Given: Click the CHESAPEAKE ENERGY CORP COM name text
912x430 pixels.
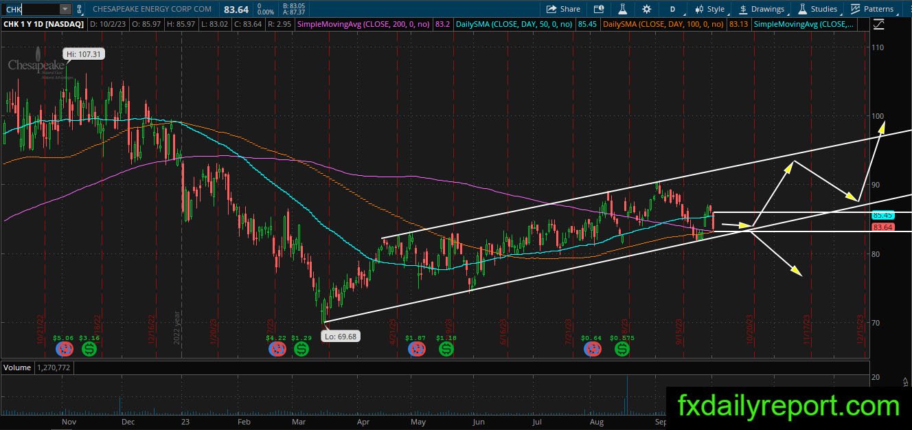Looking at the screenshot, I should [151, 9].
